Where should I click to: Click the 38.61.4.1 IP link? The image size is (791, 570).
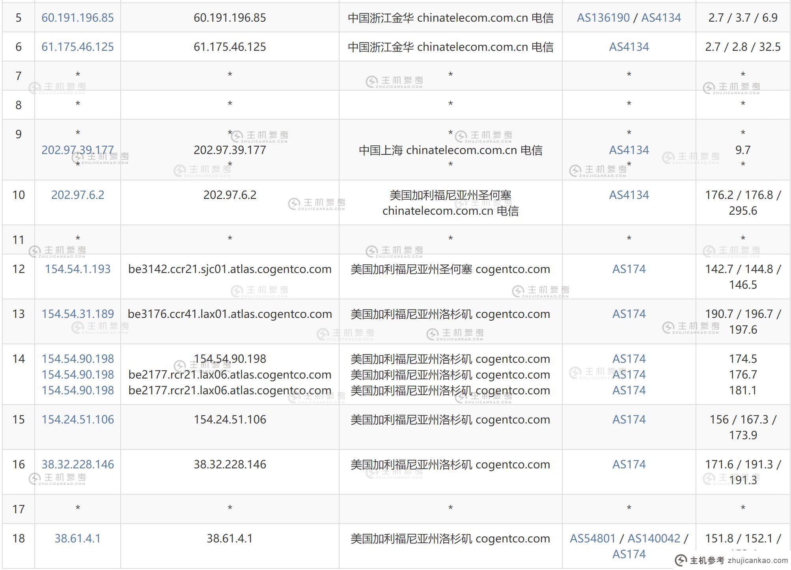[x=78, y=538]
